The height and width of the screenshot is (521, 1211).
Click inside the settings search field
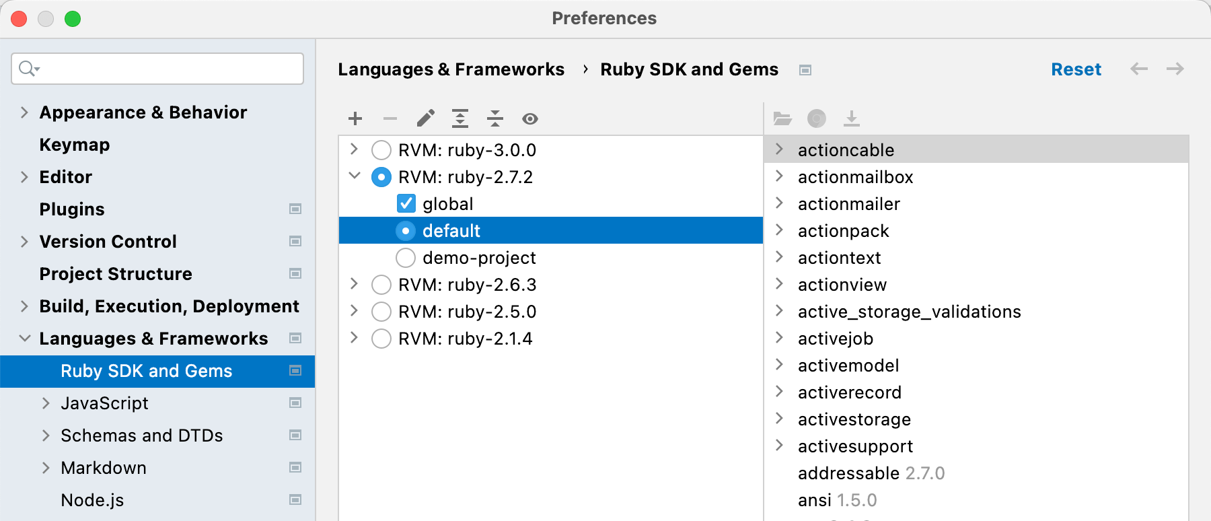[157, 69]
